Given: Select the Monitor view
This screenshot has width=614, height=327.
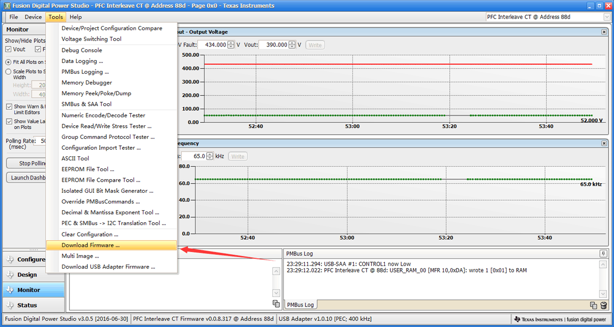Looking at the screenshot, I should (x=33, y=290).
